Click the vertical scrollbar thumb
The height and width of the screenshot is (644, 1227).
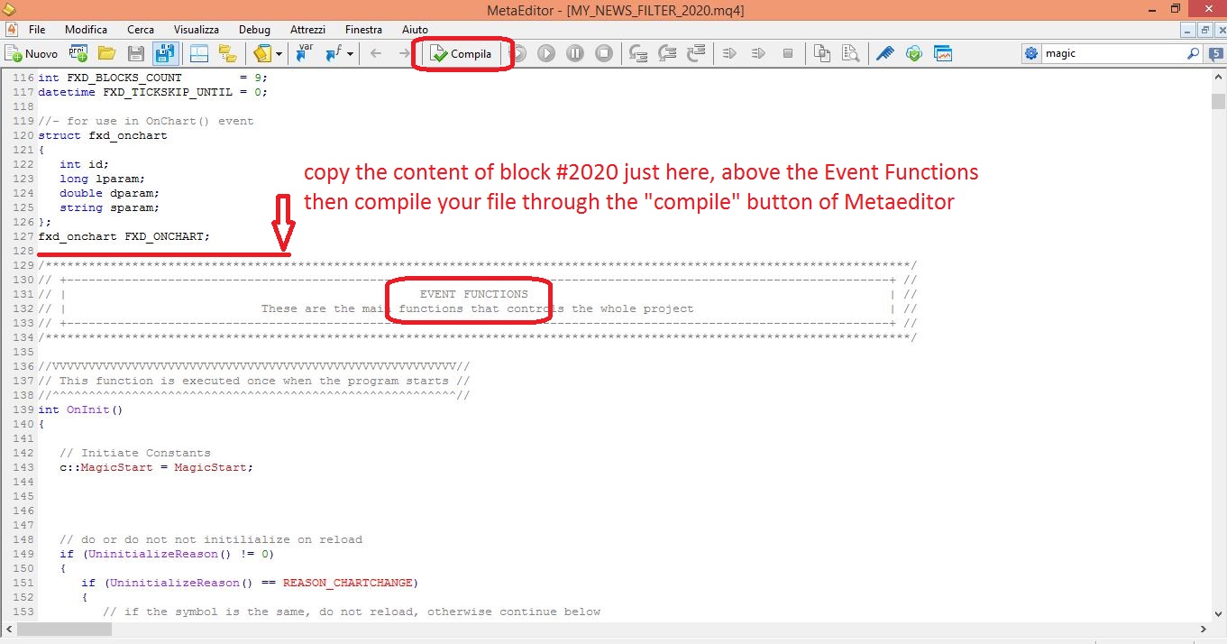(x=1218, y=101)
